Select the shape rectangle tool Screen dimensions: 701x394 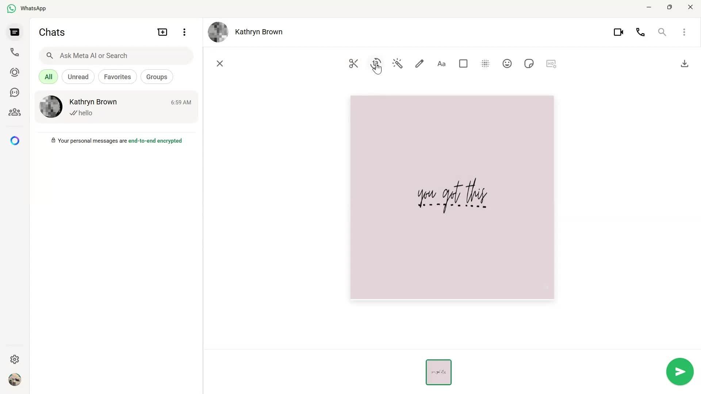pyautogui.click(x=463, y=63)
